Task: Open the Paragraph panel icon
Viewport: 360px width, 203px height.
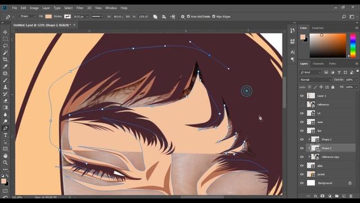Action: [x=292, y=60]
